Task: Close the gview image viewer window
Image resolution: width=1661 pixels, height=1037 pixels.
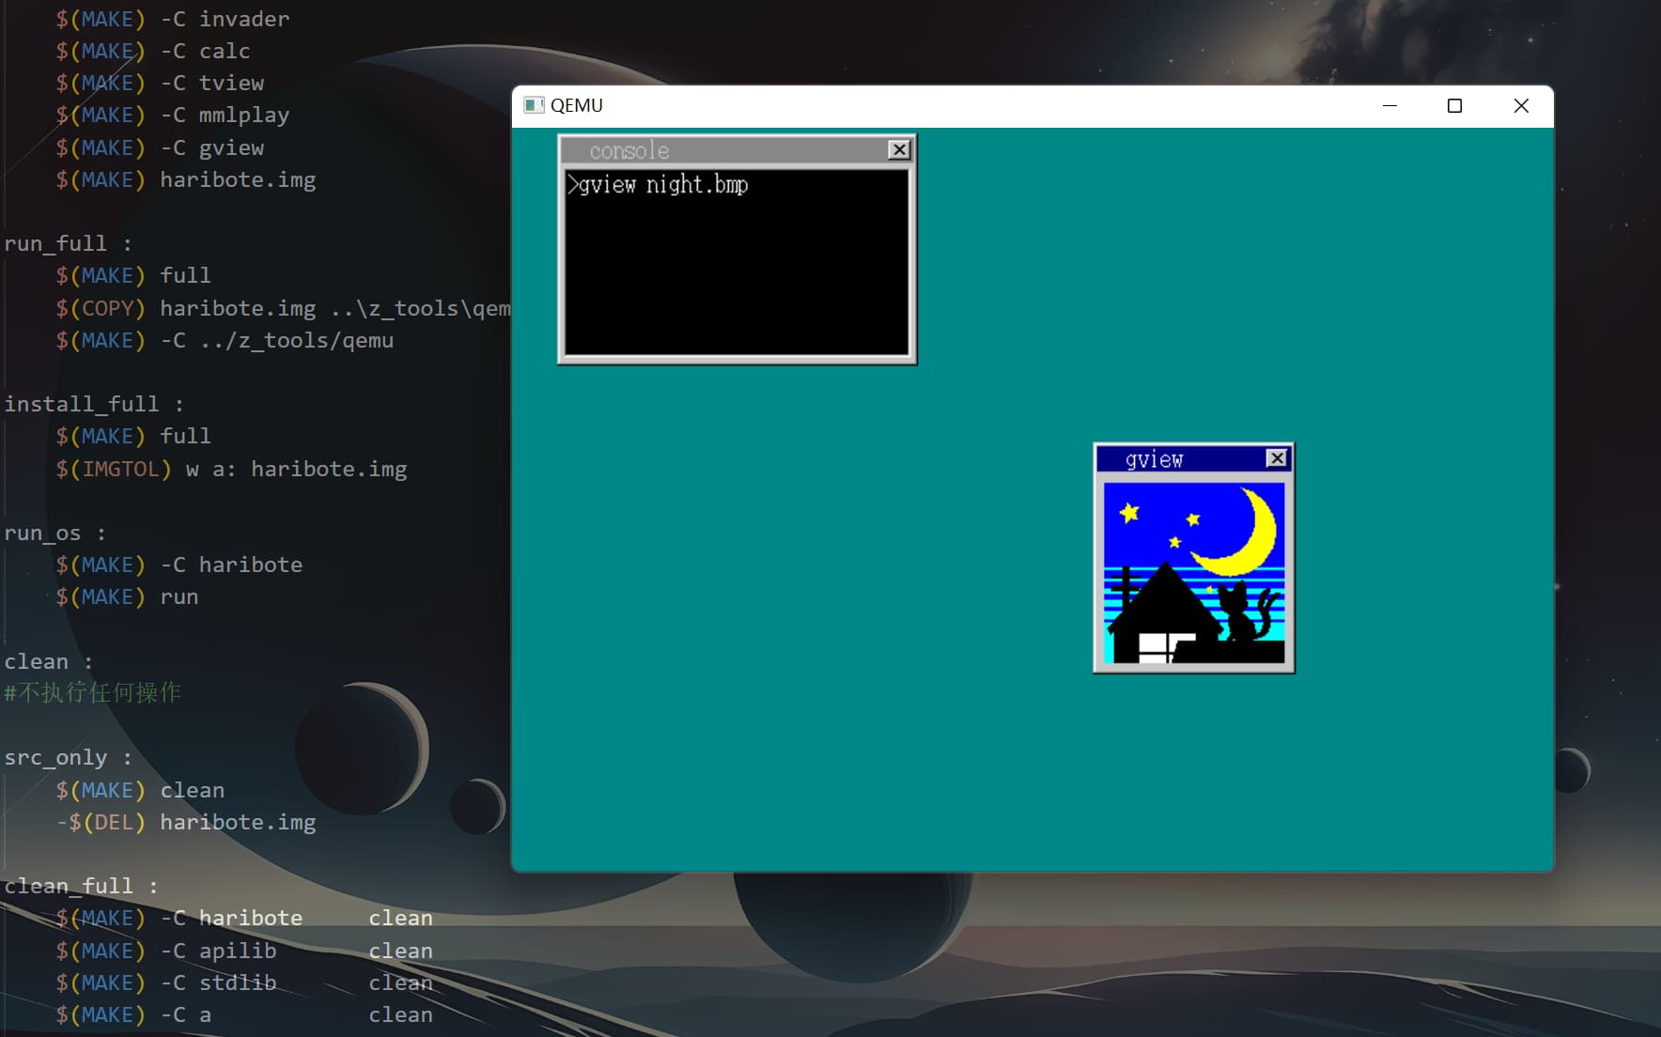Action: click(x=1276, y=458)
